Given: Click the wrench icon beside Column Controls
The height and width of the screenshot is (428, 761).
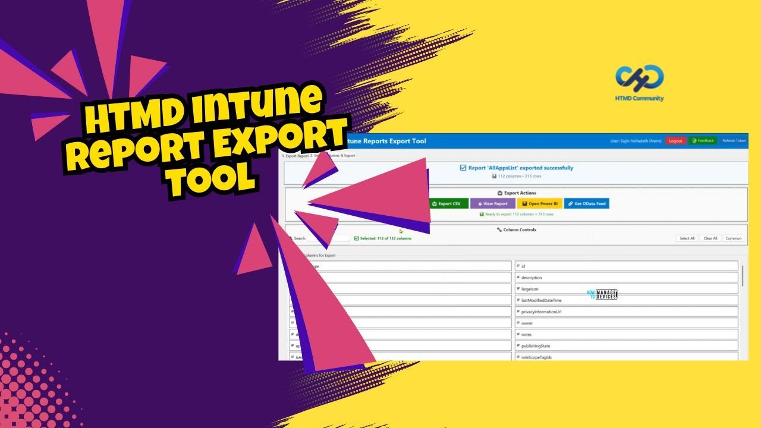Looking at the screenshot, I should 499,230.
